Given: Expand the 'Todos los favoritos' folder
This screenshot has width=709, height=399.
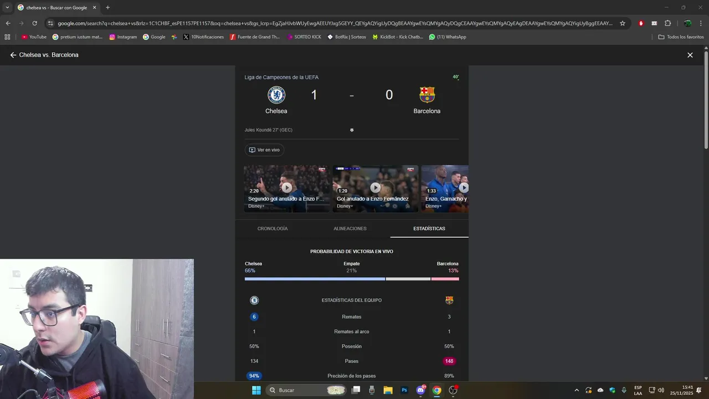Looking at the screenshot, I should coord(681,37).
